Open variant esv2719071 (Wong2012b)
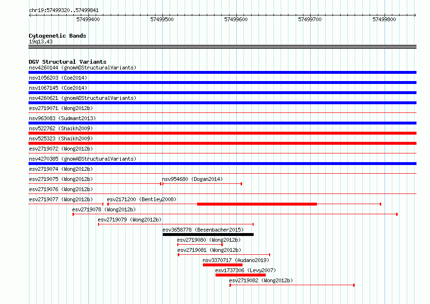The width and height of the screenshot is (430, 304). [x=61, y=108]
